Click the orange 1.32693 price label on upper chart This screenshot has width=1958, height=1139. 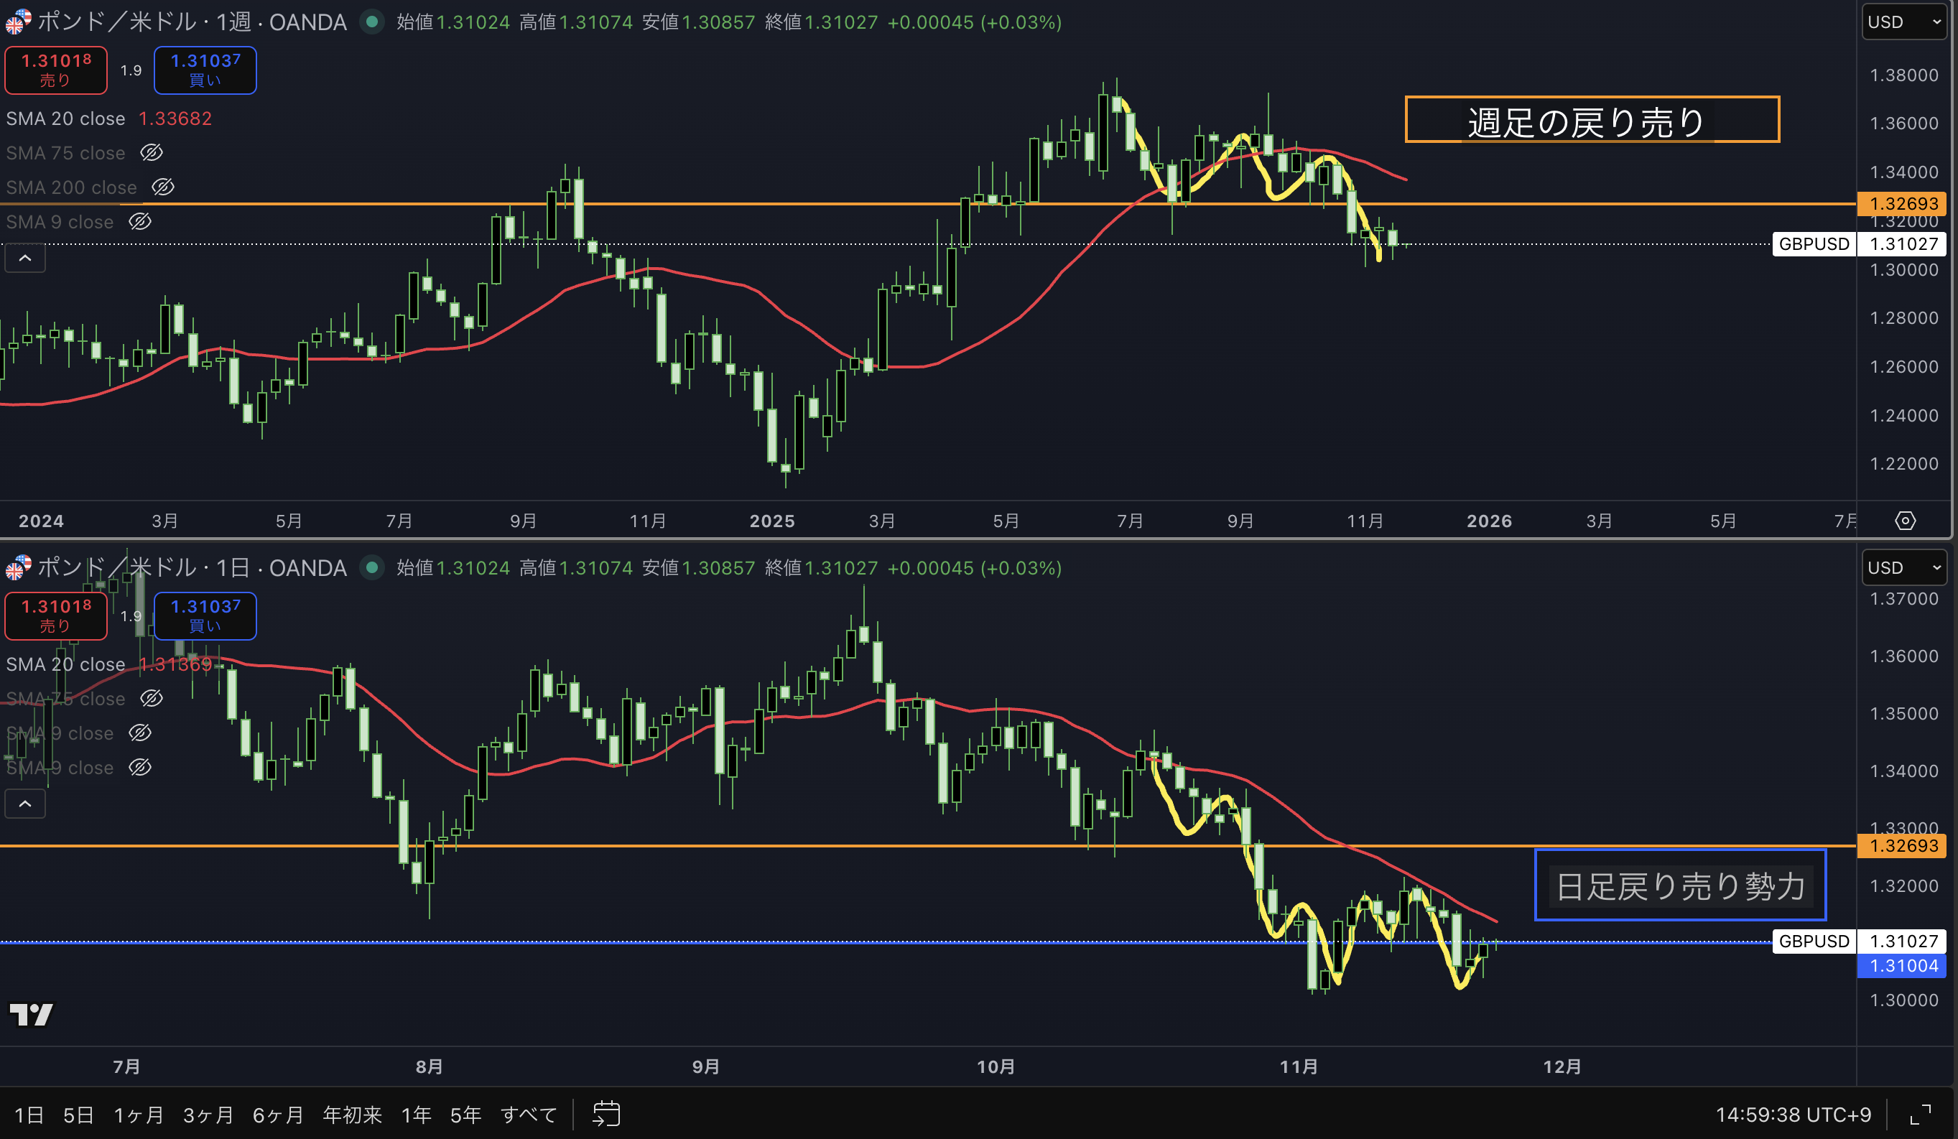tap(1903, 203)
